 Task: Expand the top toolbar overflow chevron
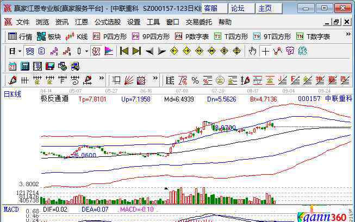[x=348, y=34]
